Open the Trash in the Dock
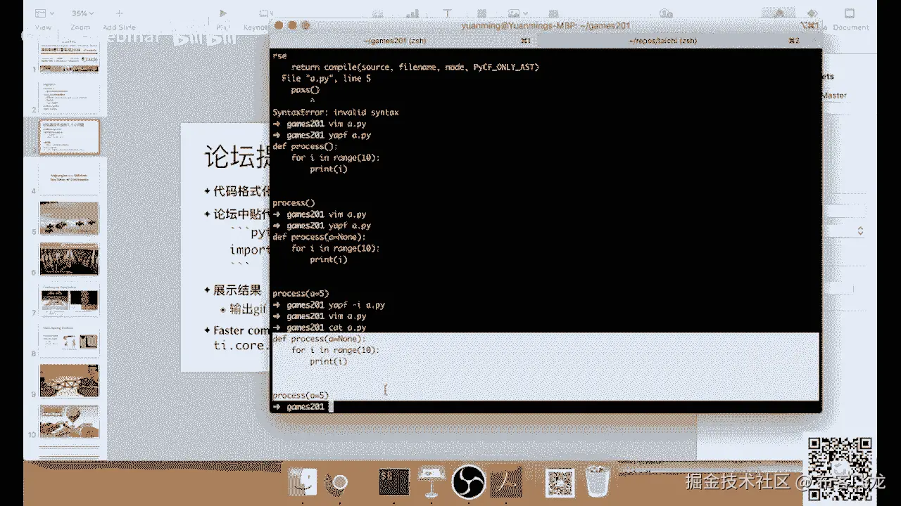Image resolution: width=901 pixels, height=506 pixels. 596,483
